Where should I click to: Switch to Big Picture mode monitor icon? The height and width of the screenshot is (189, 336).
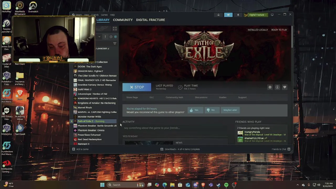(x=272, y=15)
